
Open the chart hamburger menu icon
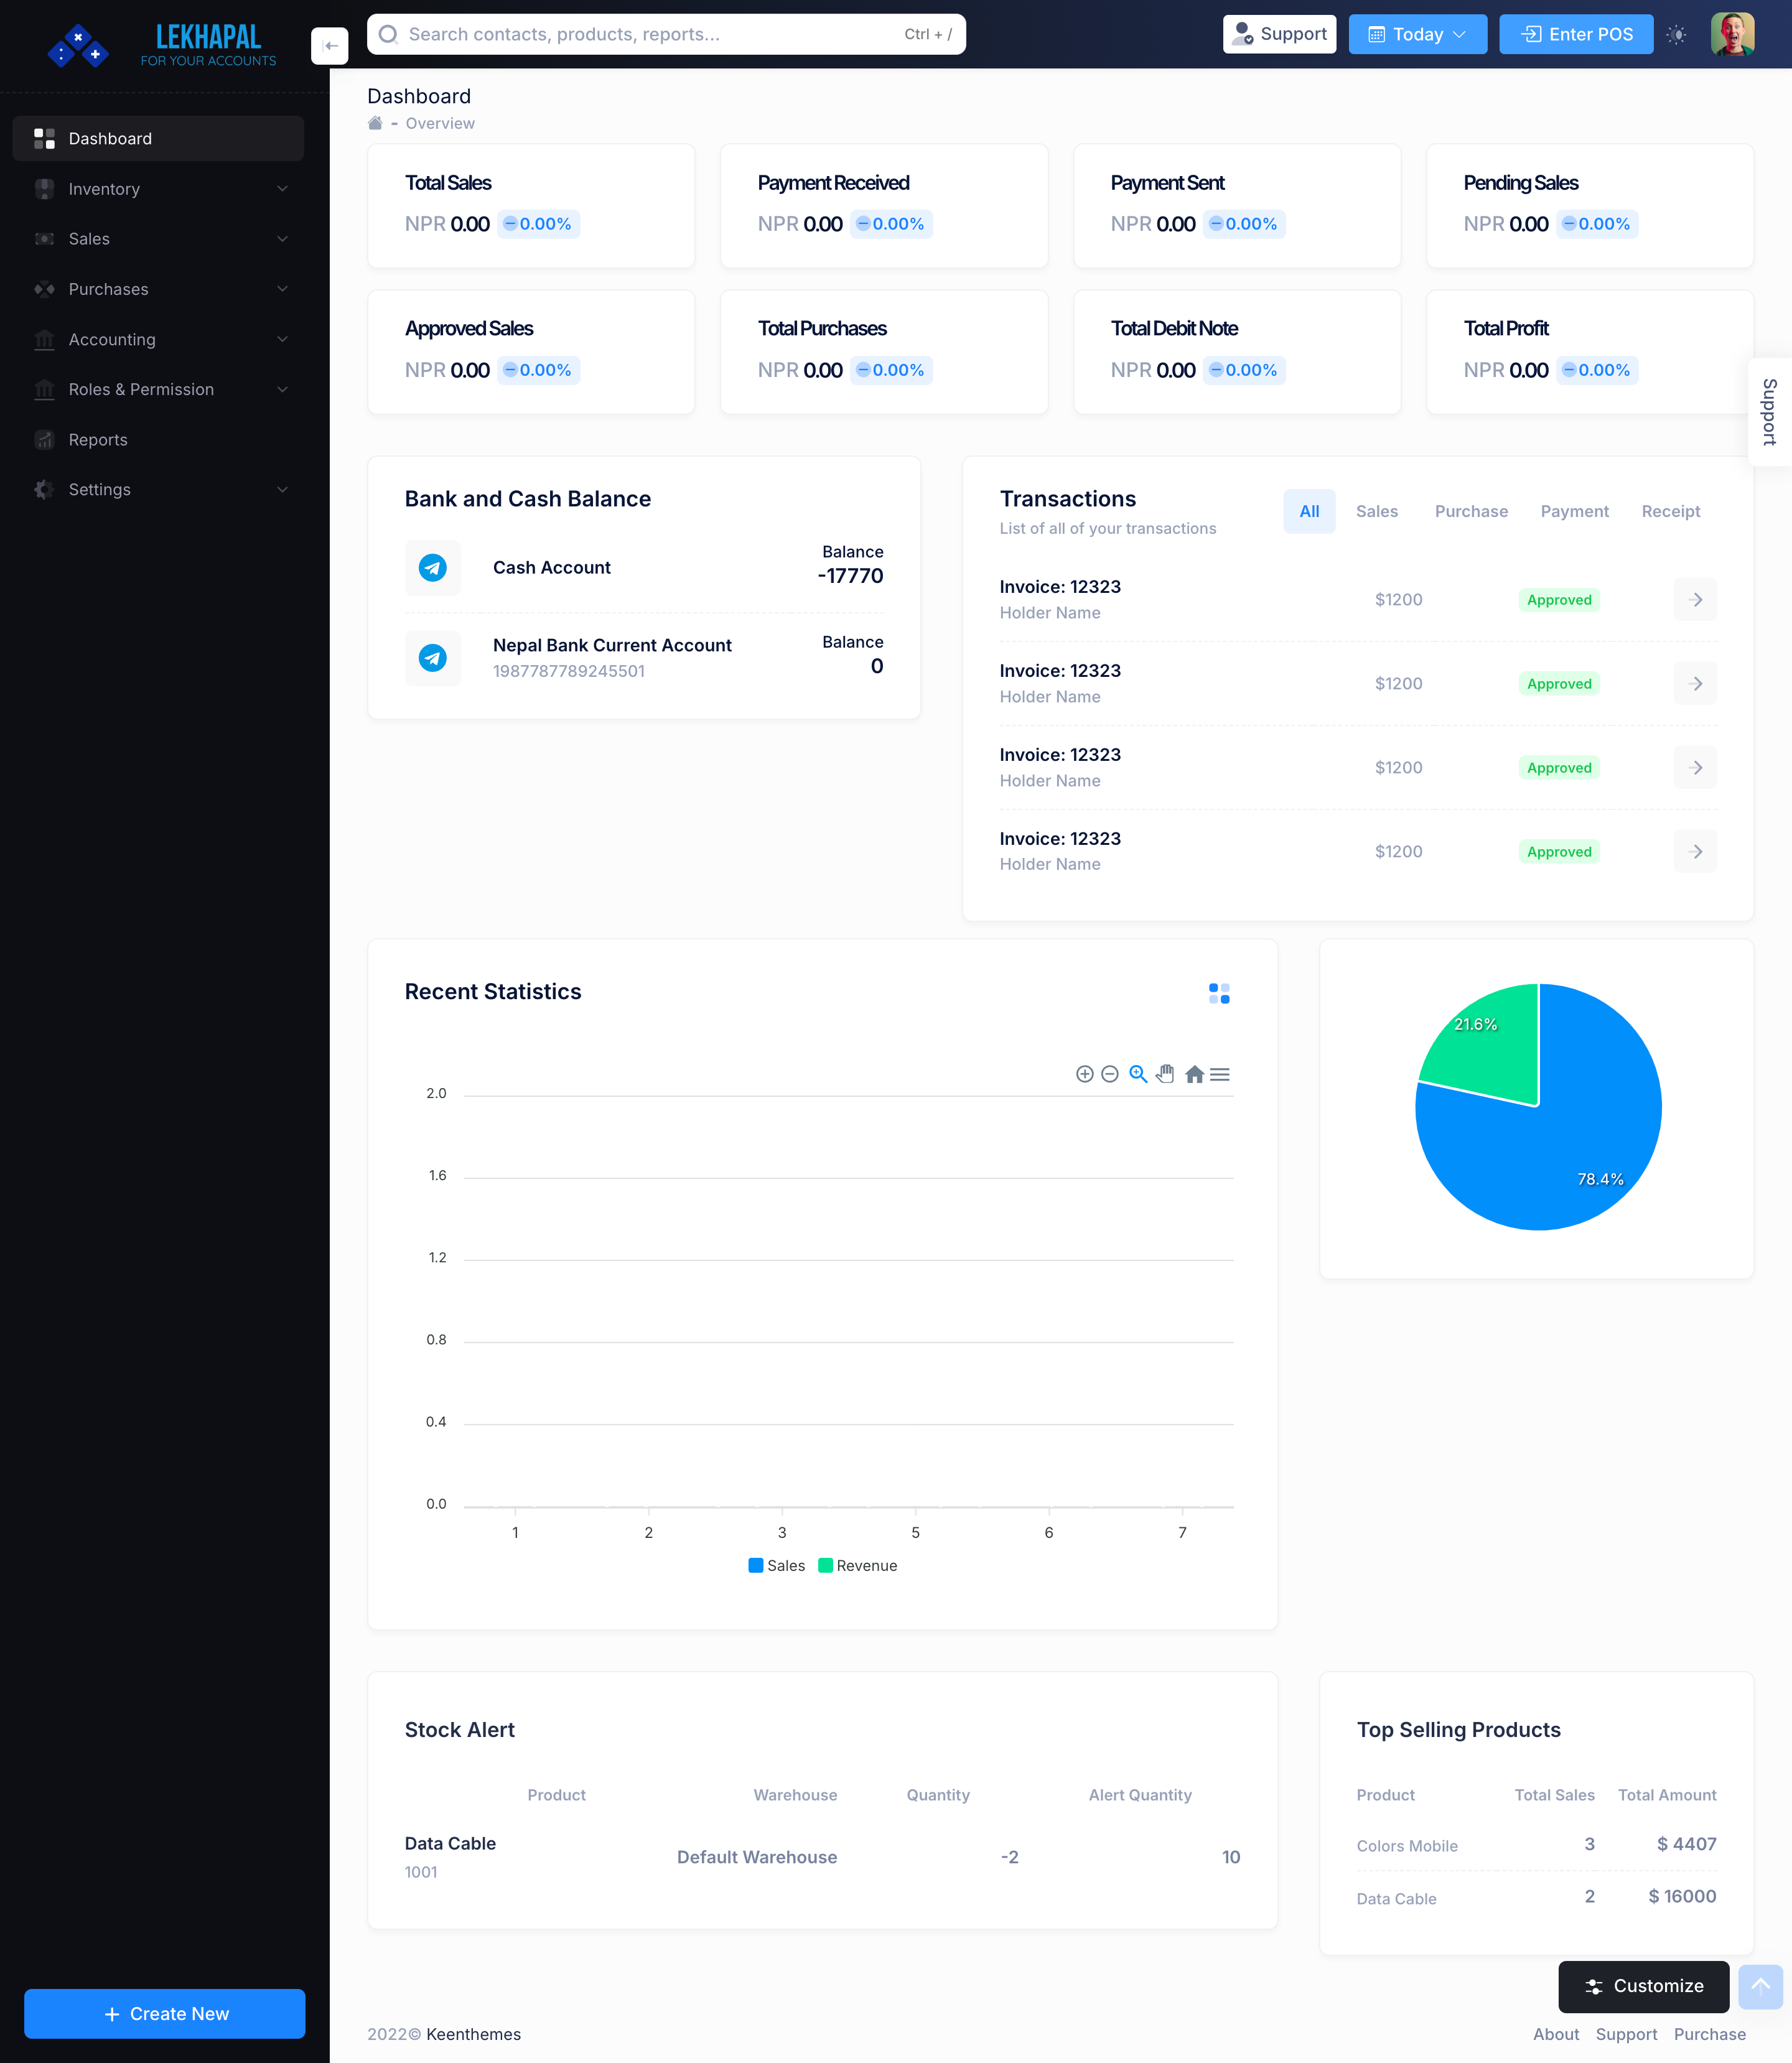(1220, 1074)
